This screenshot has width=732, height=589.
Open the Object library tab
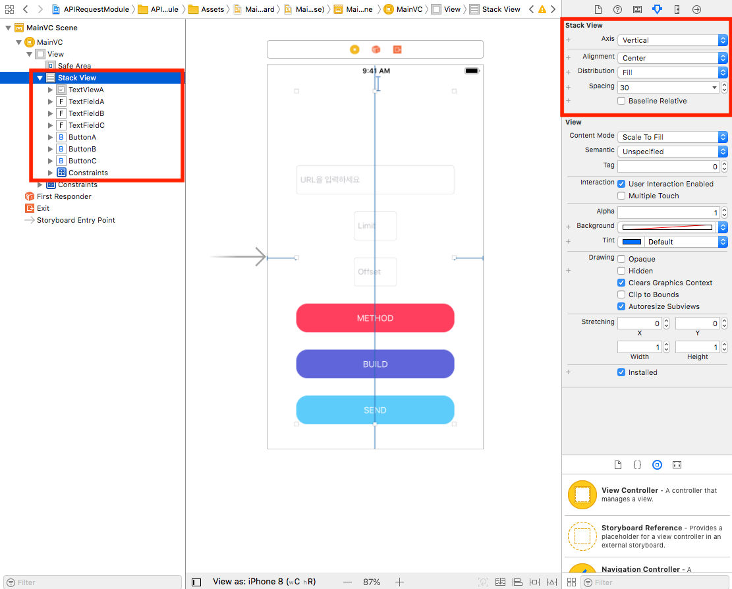(x=657, y=464)
